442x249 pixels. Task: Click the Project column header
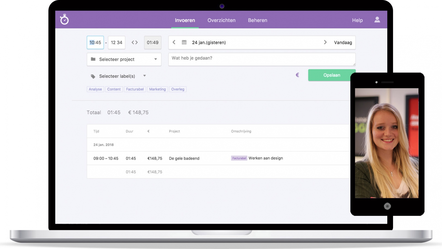(x=174, y=131)
